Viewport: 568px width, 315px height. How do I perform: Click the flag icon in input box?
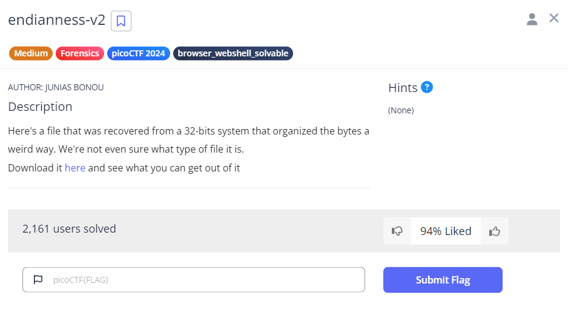38,280
